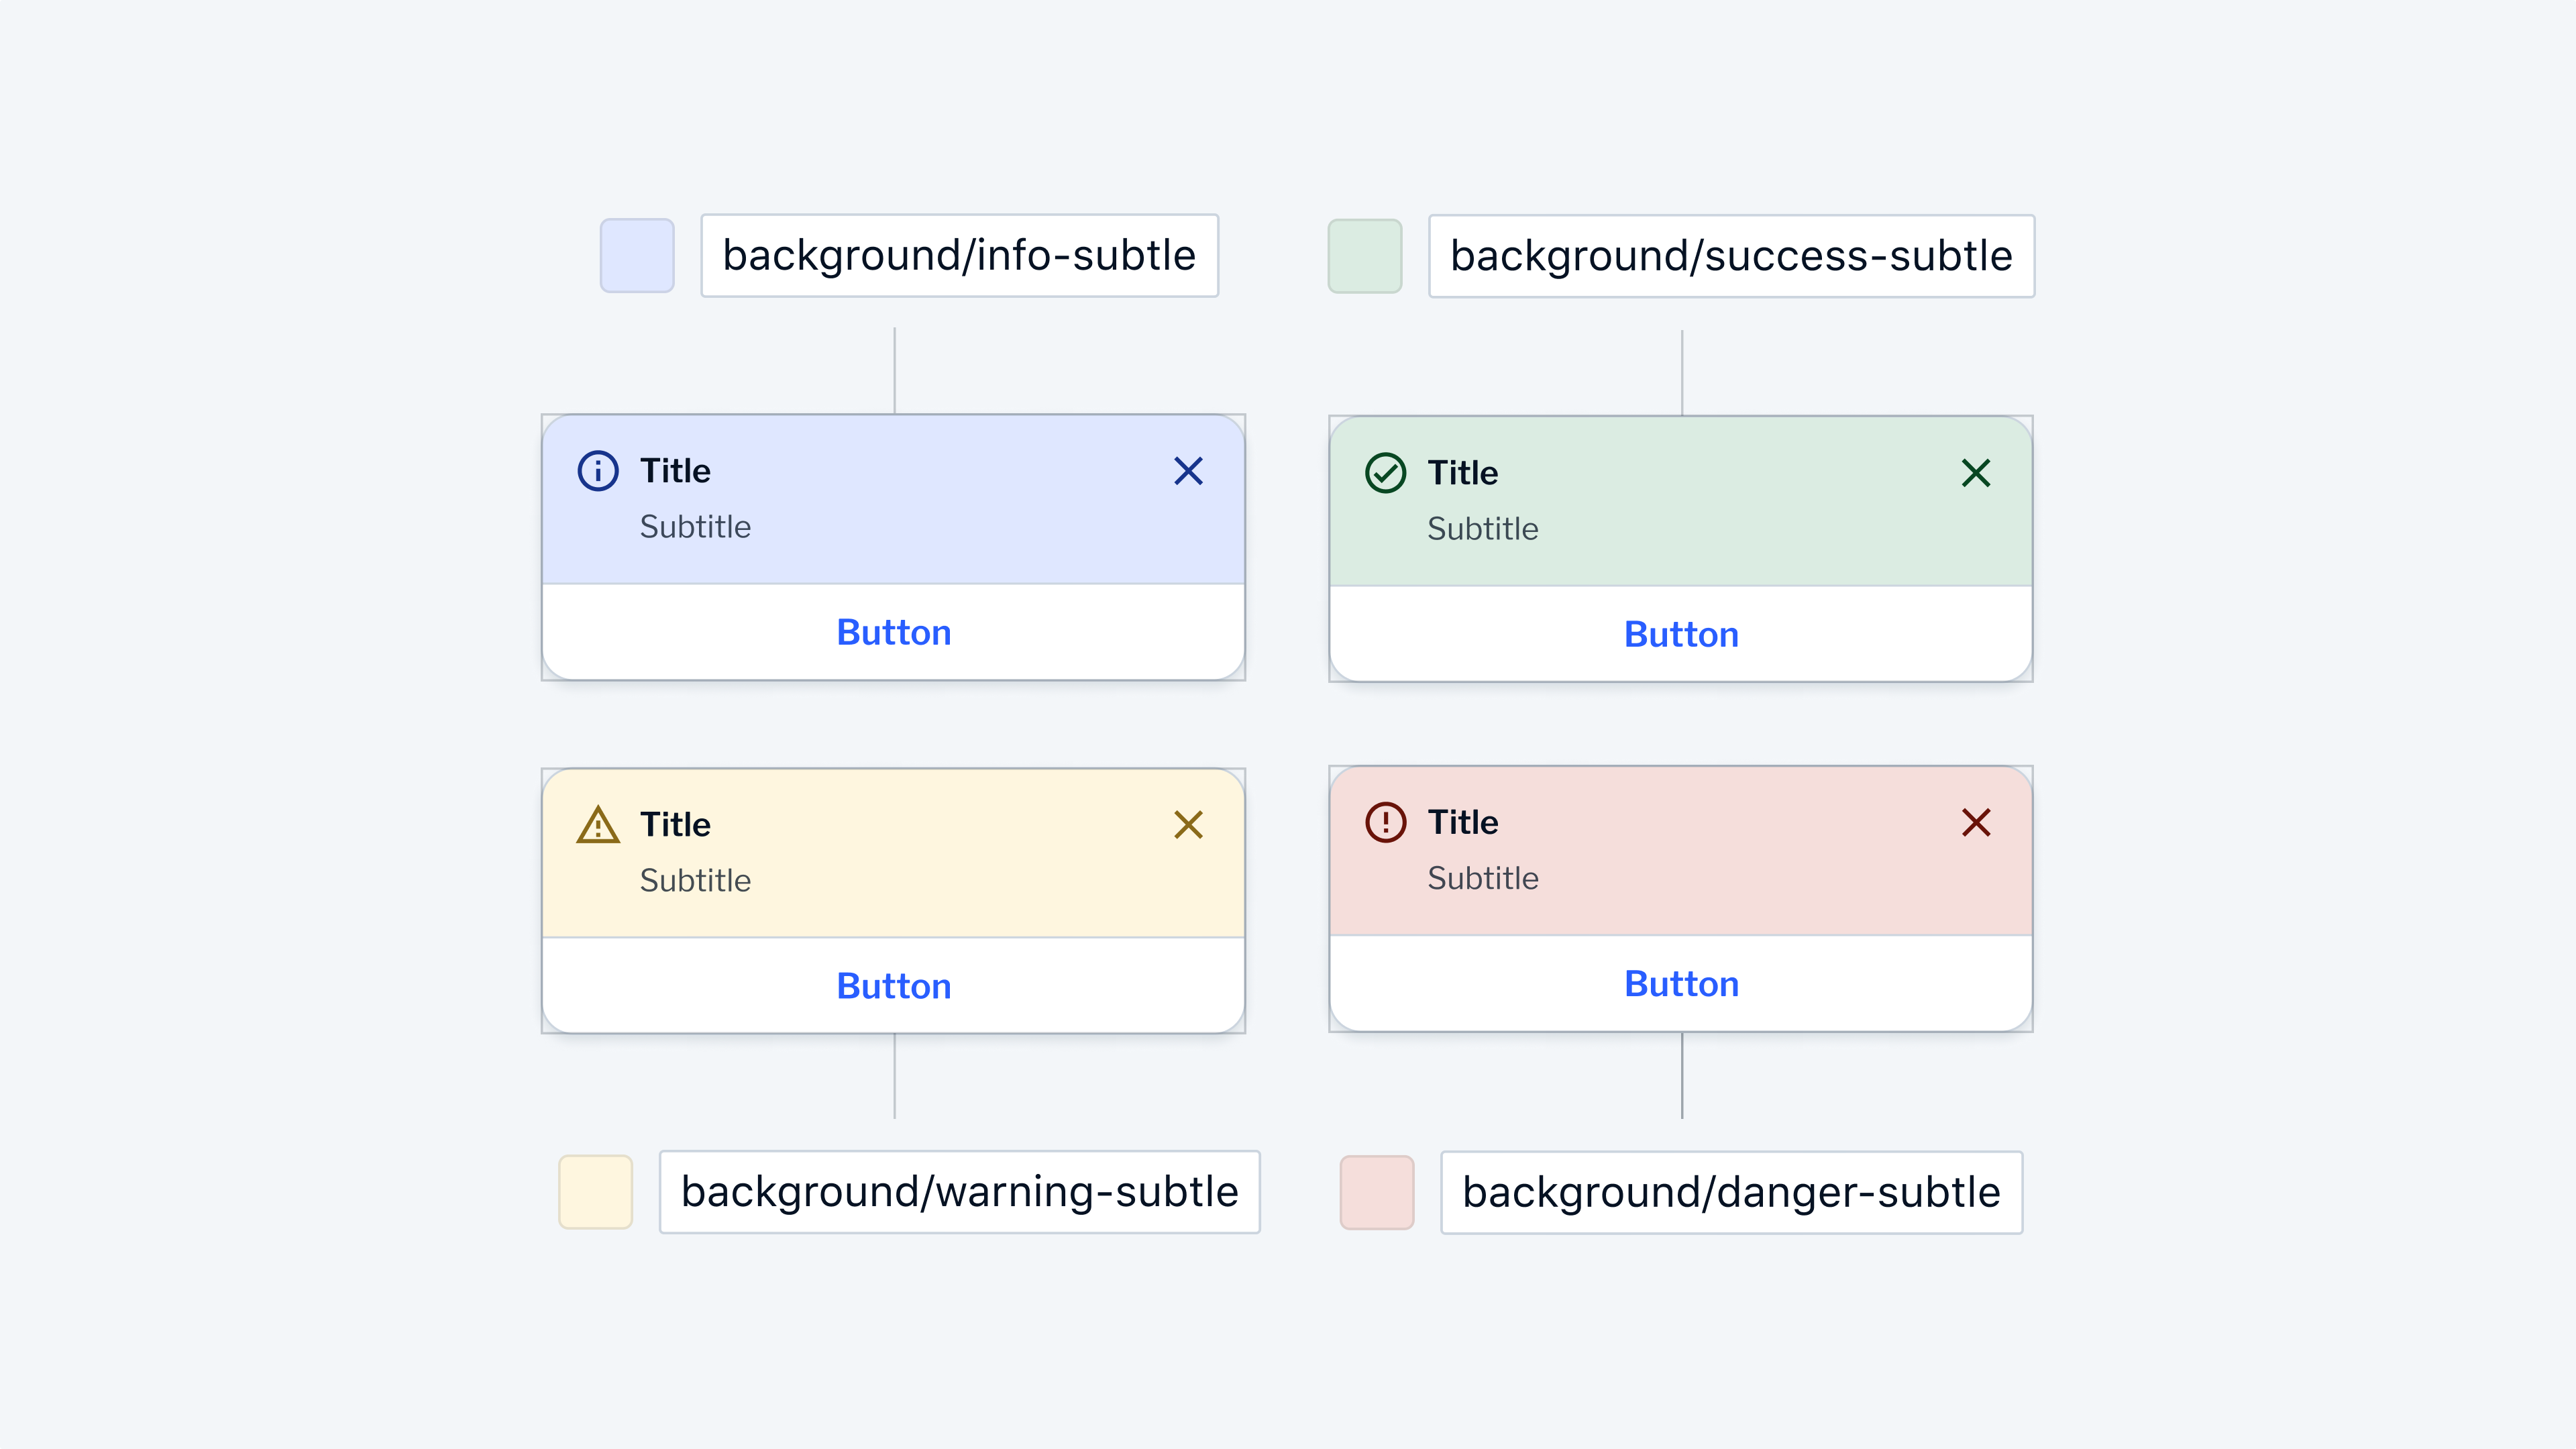Click the success checkmark icon
This screenshot has height=1449, width=2576.
(1385, 472)
